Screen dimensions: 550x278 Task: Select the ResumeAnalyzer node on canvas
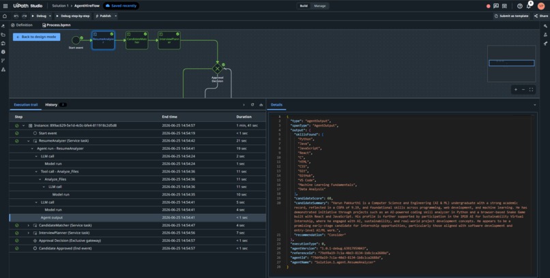tap(103, 41)
